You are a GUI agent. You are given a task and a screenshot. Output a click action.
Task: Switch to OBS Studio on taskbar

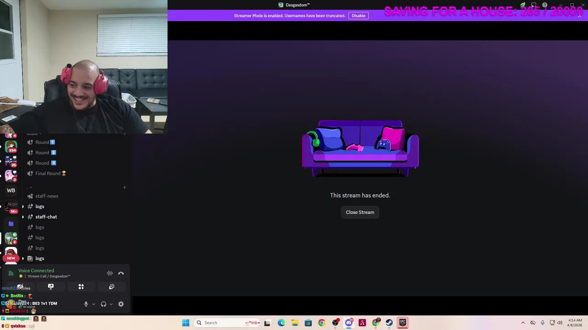(x=335, y=323)
